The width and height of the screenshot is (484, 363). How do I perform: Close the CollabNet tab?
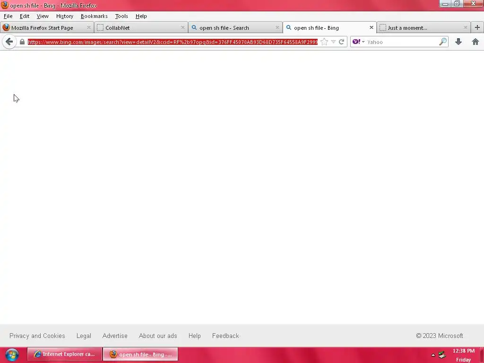(x=183, y=27)
